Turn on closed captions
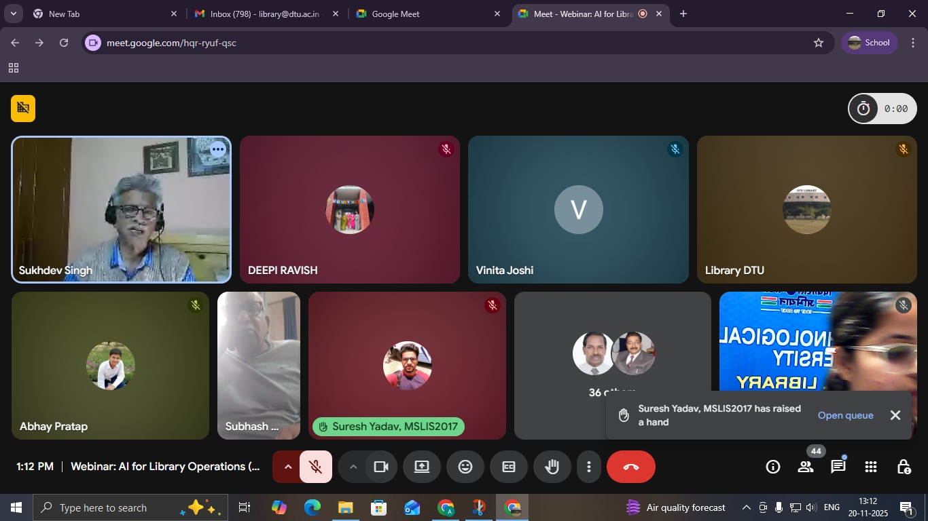 pos(508,467)
